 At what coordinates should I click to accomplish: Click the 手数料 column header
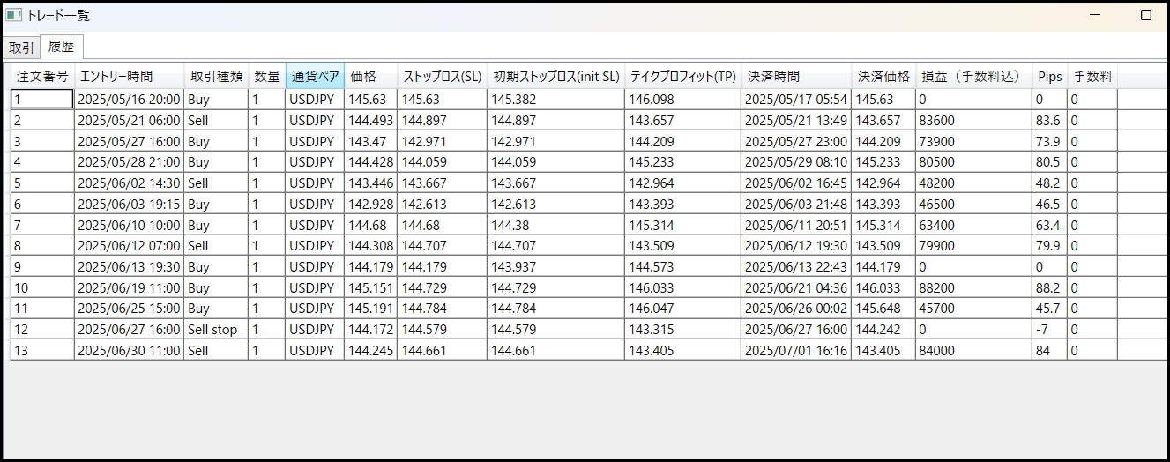click(1092, 77)
